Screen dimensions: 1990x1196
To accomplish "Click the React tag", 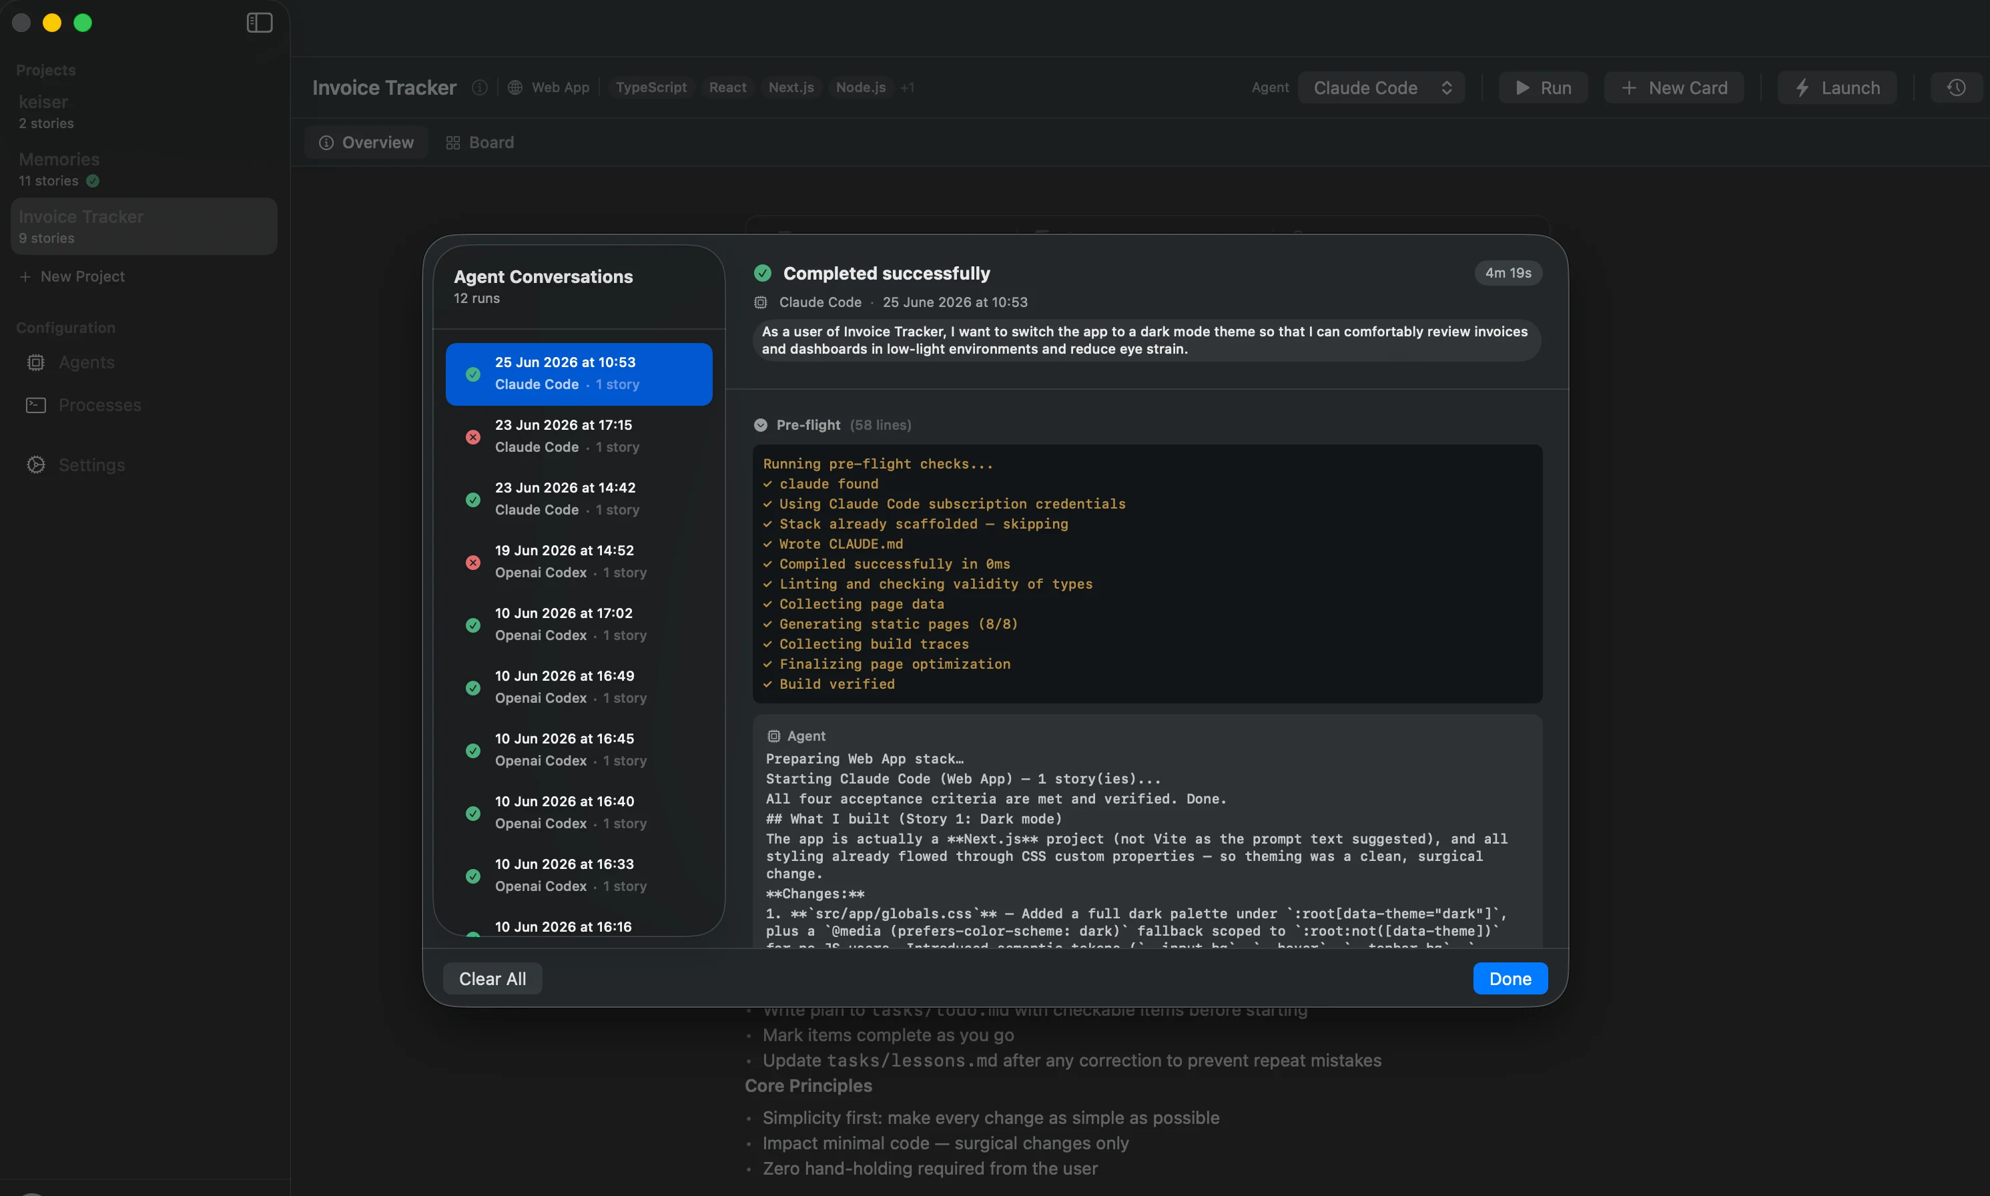I will pos(727,87).
